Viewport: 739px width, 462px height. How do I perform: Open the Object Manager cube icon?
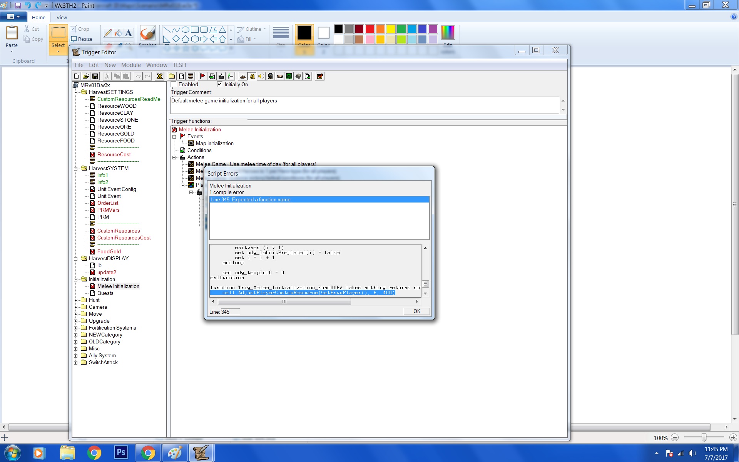[298, 76]
